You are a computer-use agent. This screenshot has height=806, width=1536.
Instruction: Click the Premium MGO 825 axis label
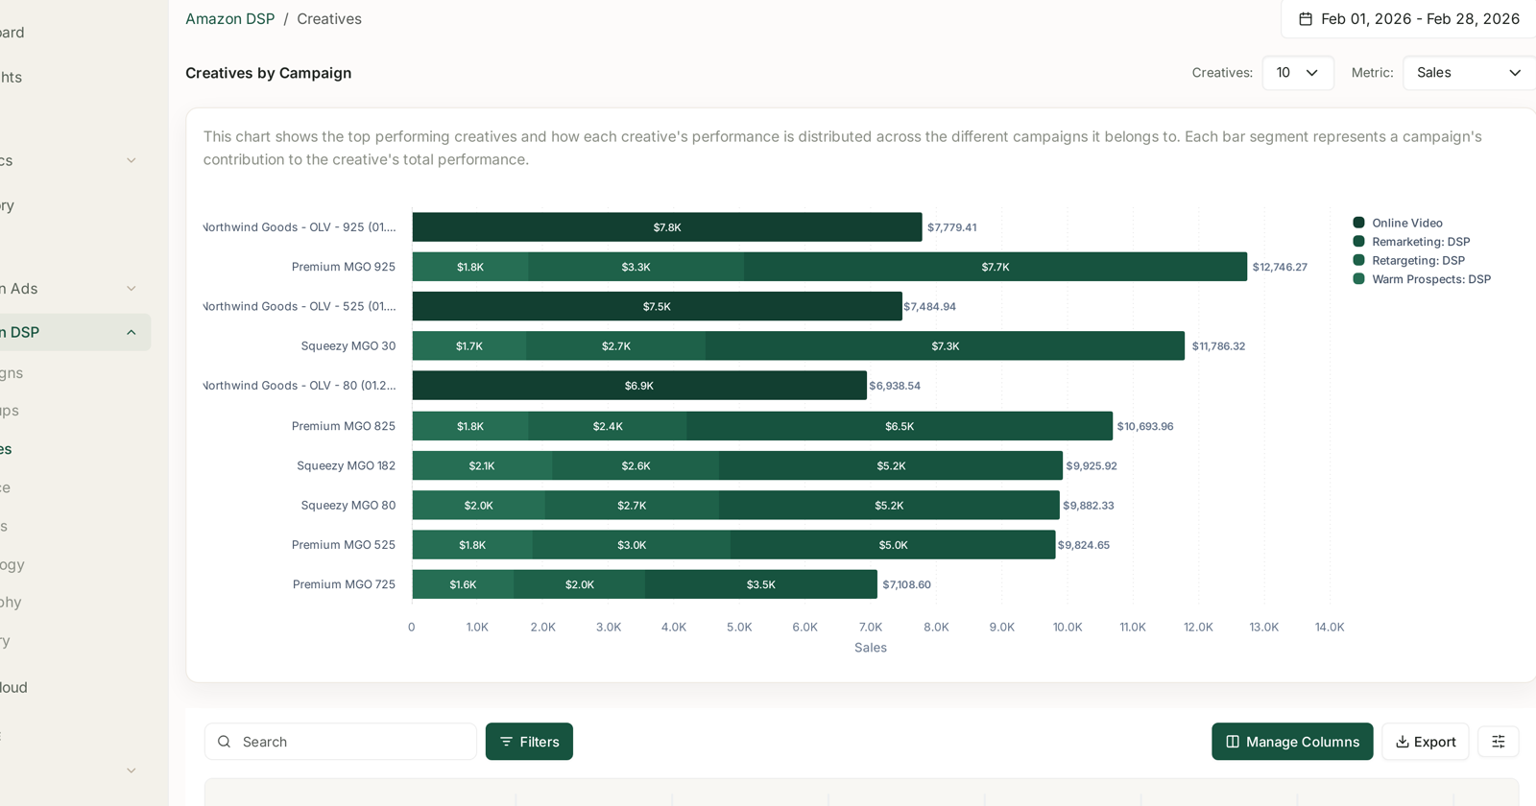point(344,426)
